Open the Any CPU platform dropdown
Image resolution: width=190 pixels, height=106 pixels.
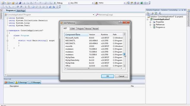93,3
